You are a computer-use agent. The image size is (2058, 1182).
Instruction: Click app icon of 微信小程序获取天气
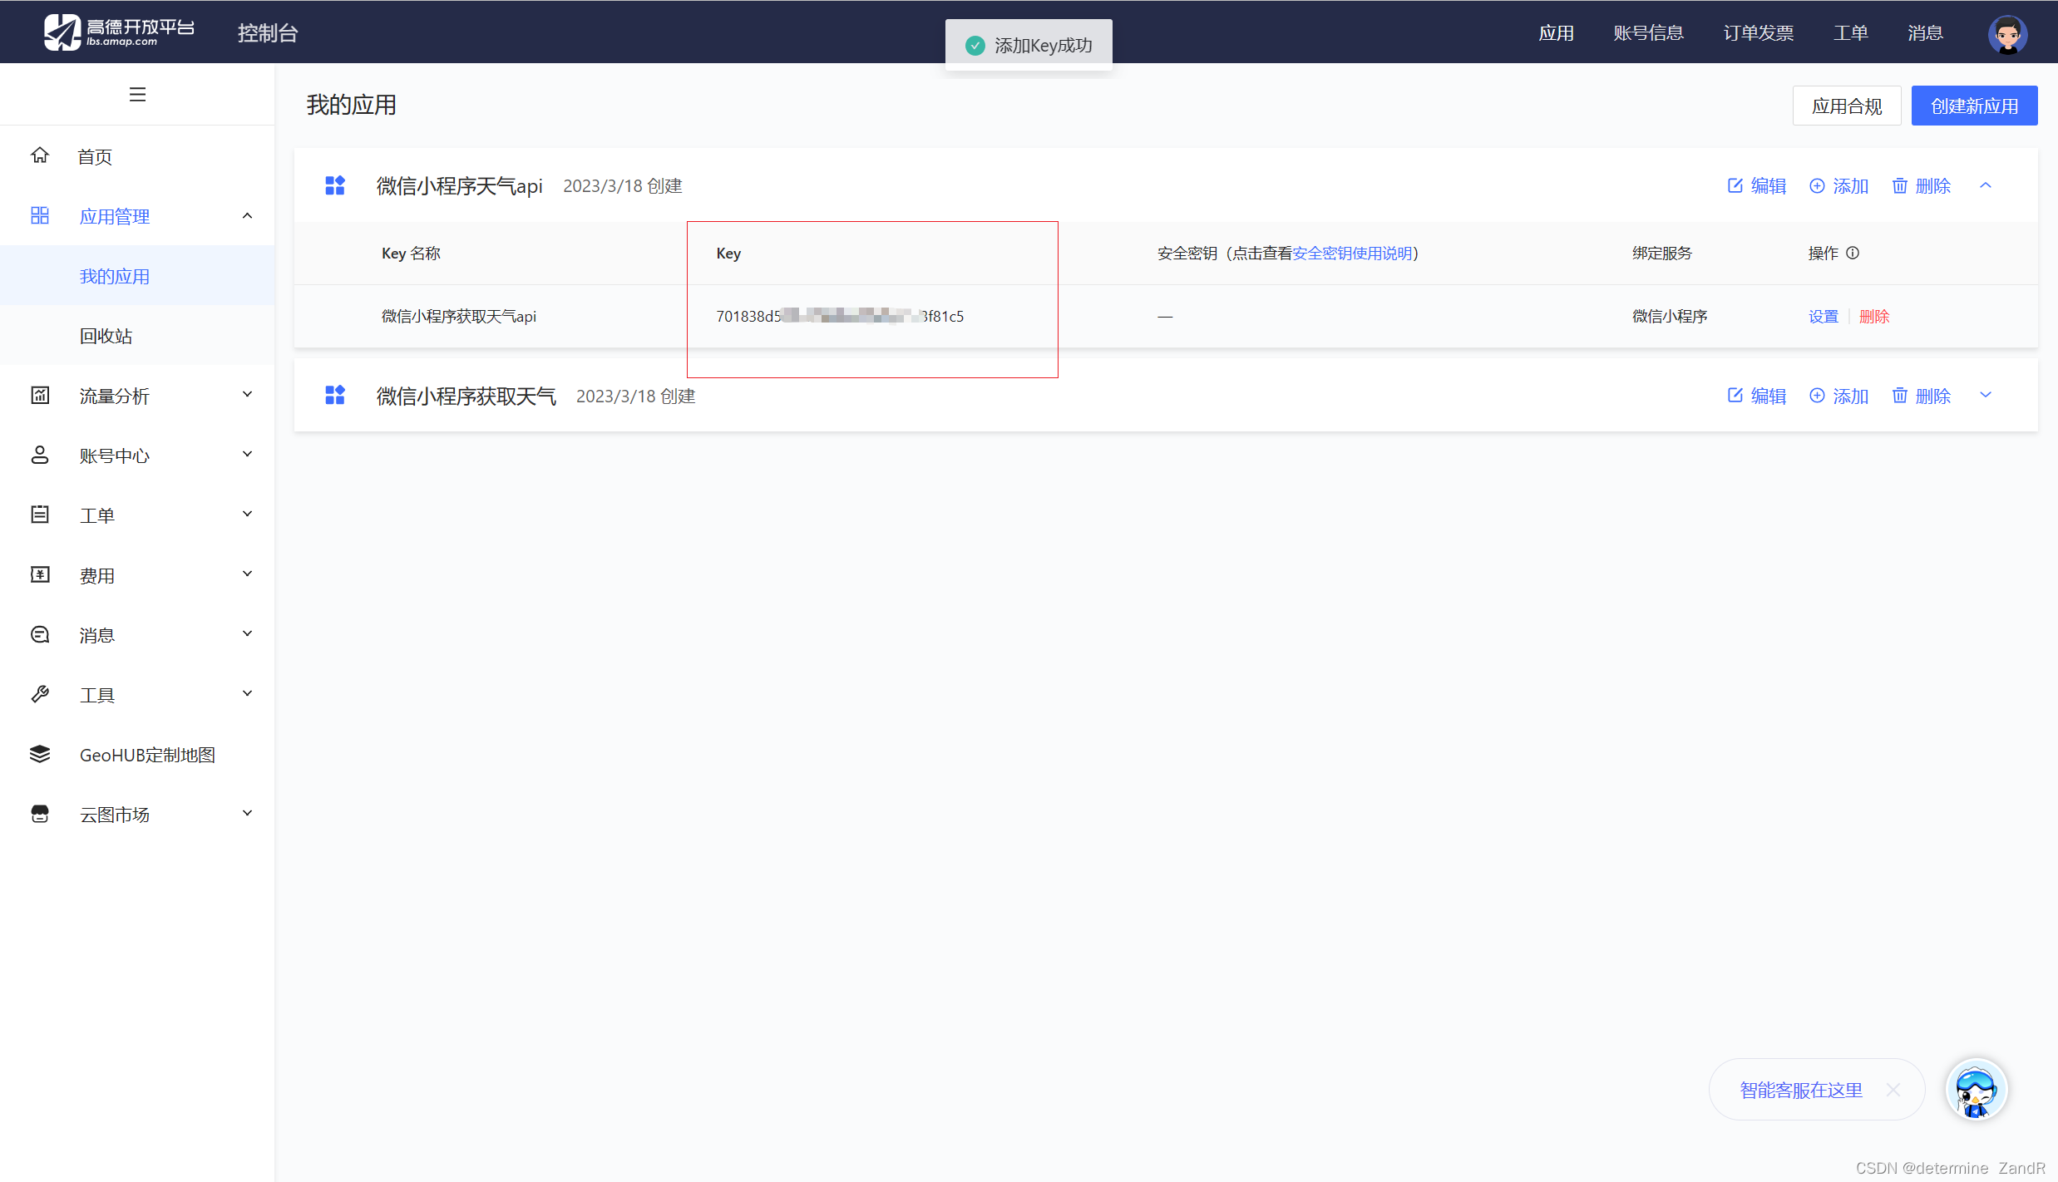click(x=335, y=396)
